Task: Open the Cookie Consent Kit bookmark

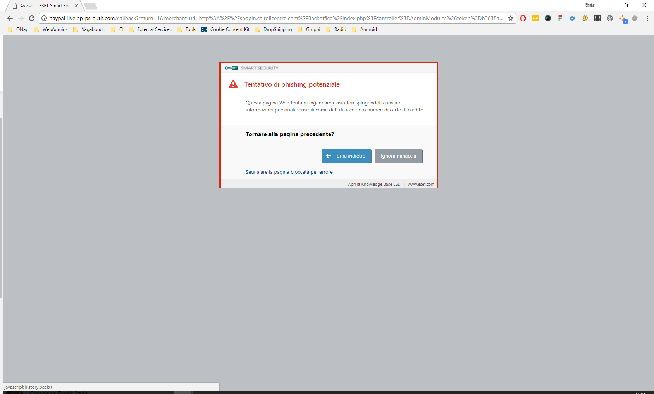Action: 225,29
